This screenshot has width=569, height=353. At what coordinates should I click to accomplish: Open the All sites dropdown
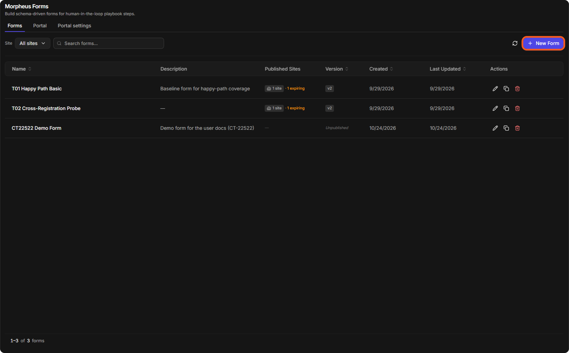point(33,43)
